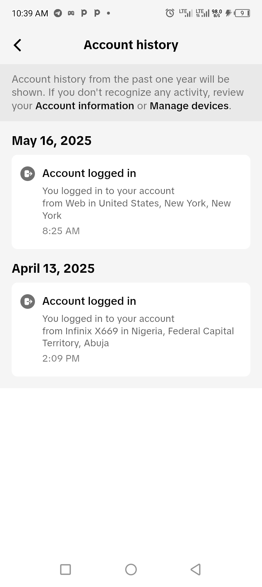Tap the 2:09 PM login timestamp
This screenshot has width=262, height=587.
[61, 359]
